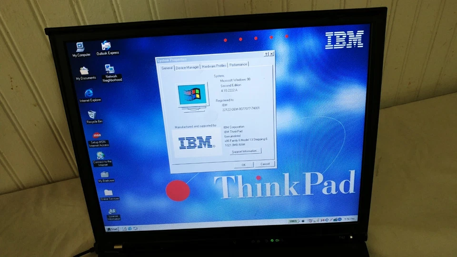Screen dimensions: 457x257
Task: Open Network Neighborhood desktop icon
Action: point(111,73)
